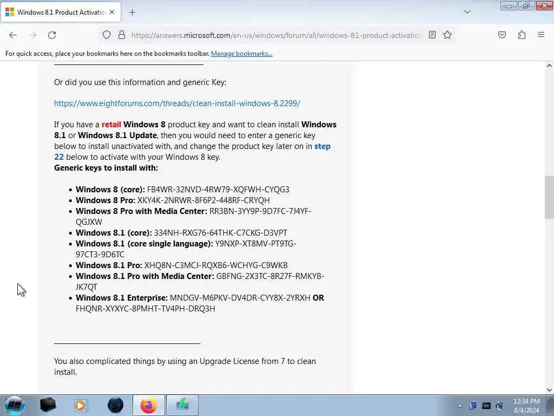This screenshot has height=416, width=554.
Task: Open the taskbar clock and date
Action: click(526, 406)
